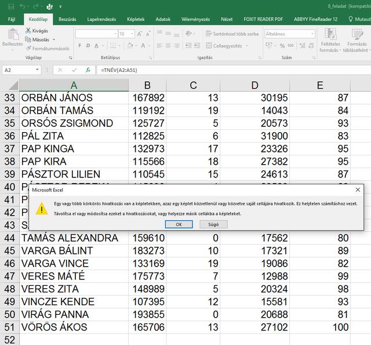Click the accounting currency format icon

[x=269, y=45]
